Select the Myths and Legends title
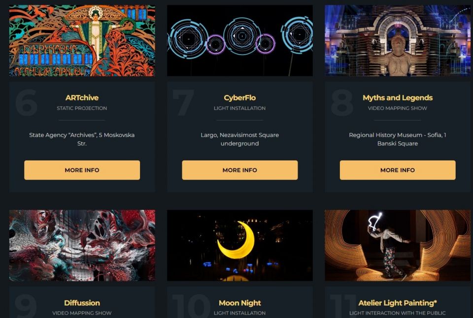 398,97
